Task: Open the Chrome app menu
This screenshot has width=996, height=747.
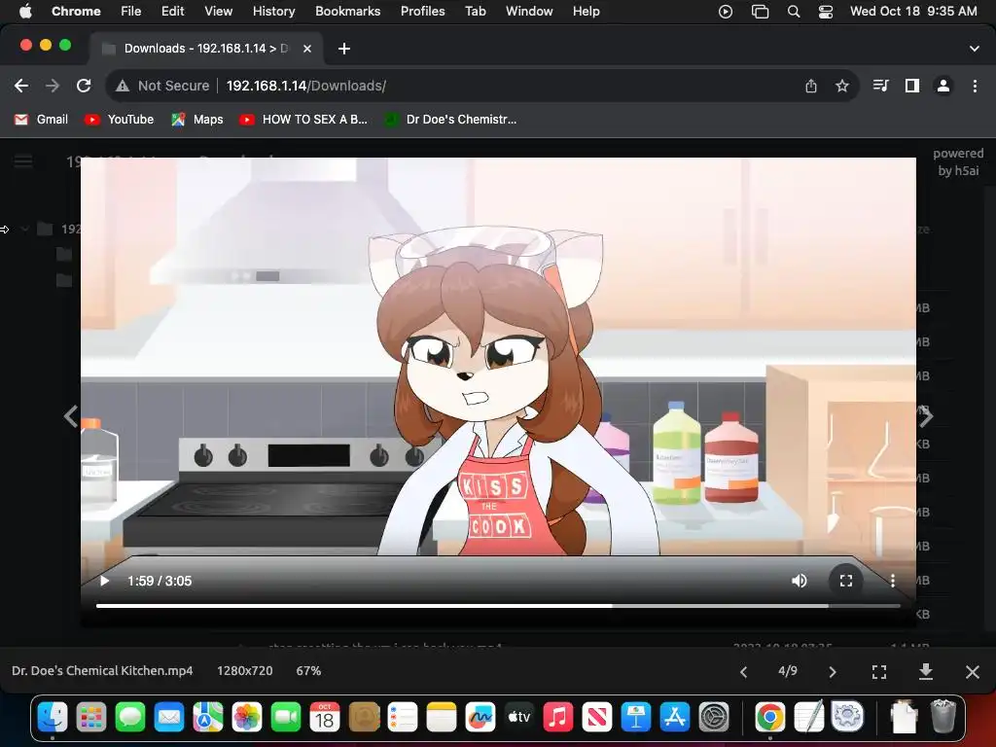Action: pos(76,11)
